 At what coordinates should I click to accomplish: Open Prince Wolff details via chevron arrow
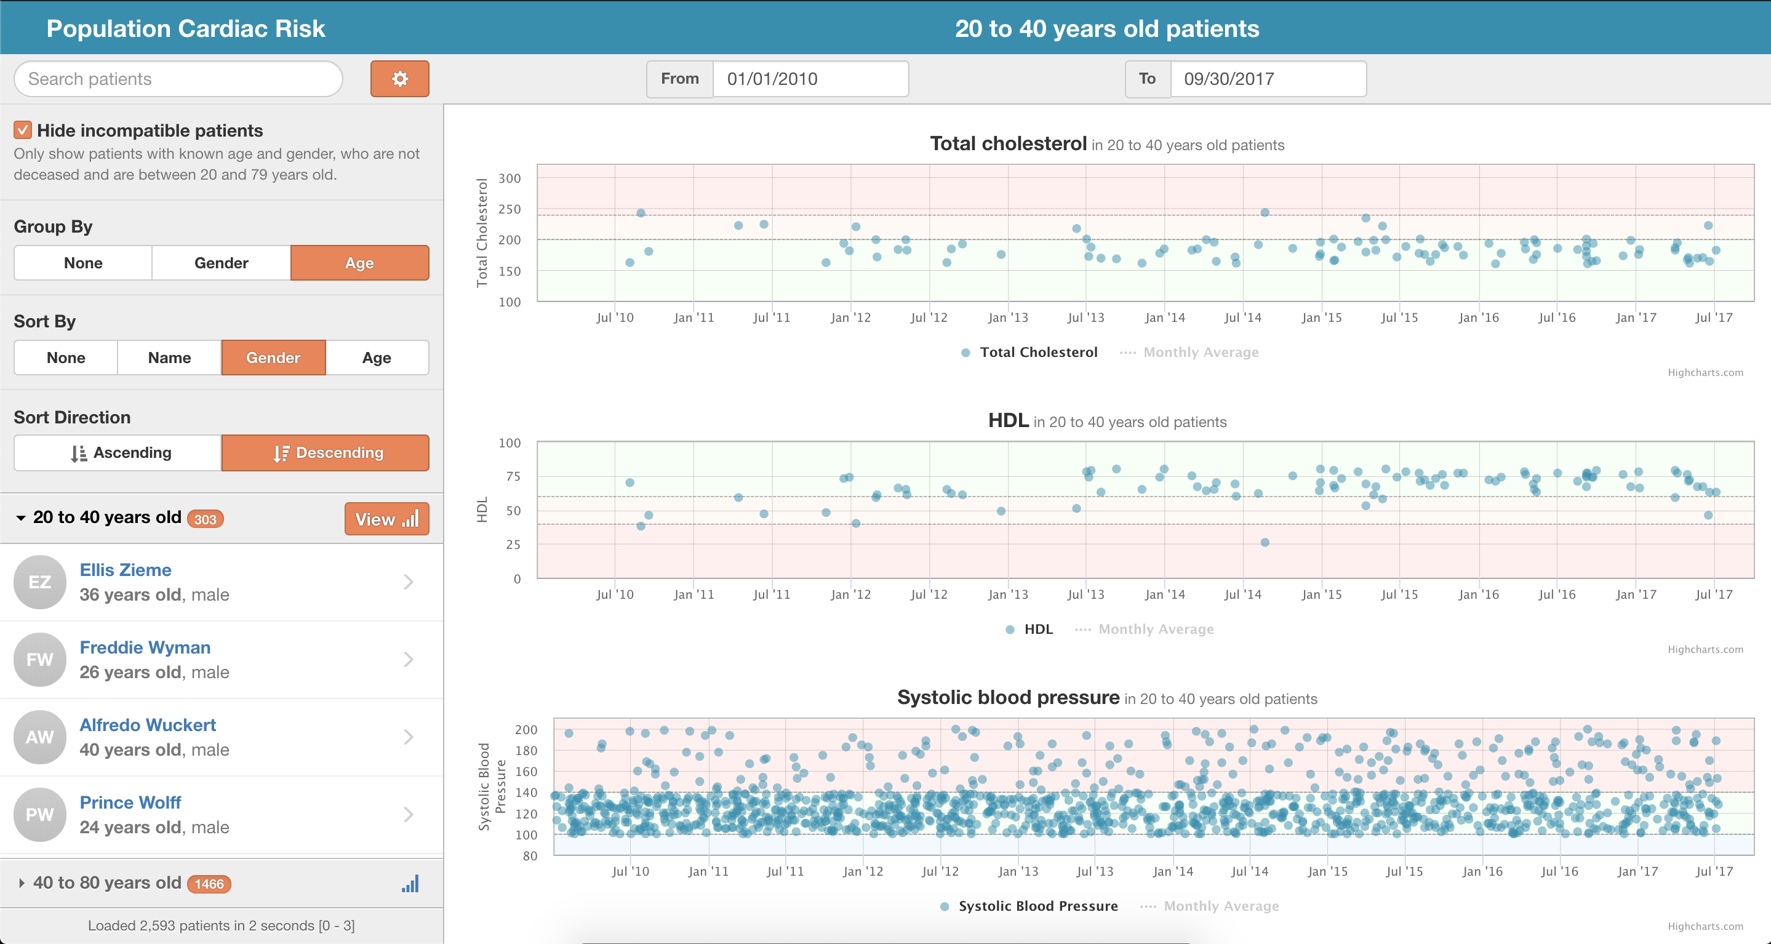[x=409, y=815]
